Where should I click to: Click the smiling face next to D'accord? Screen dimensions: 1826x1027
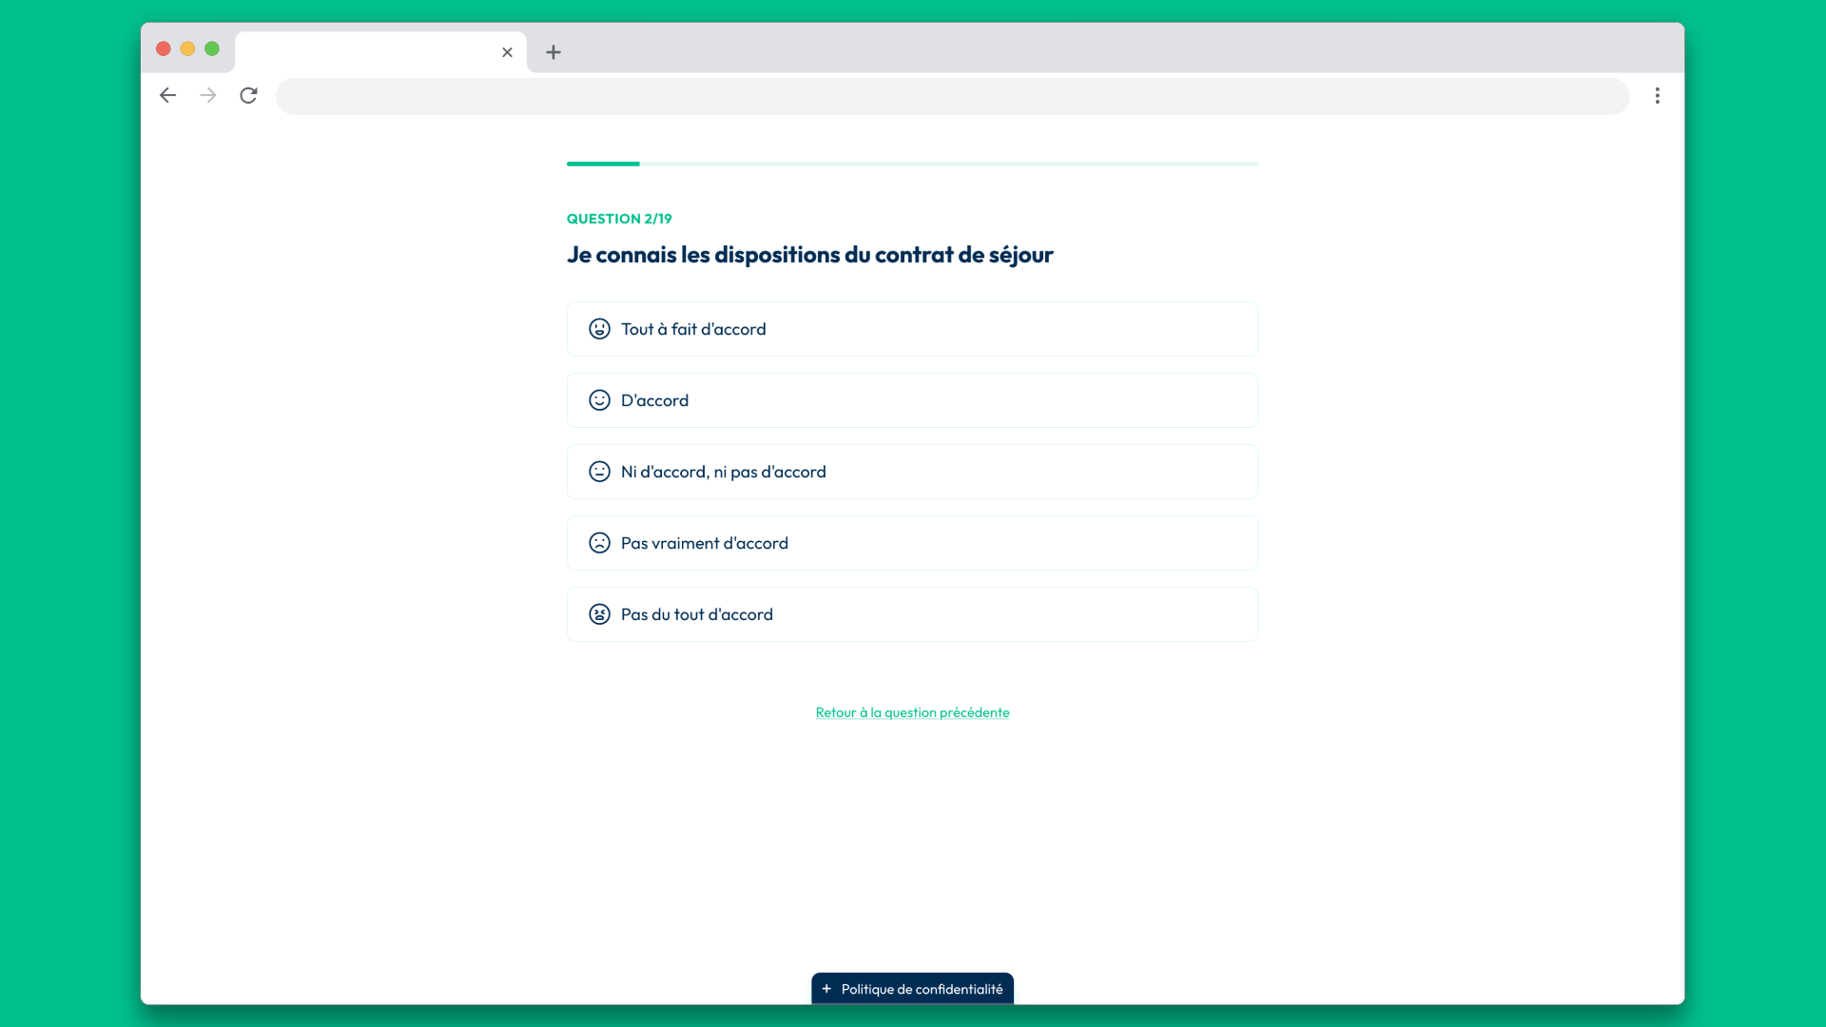click(599, 399)
